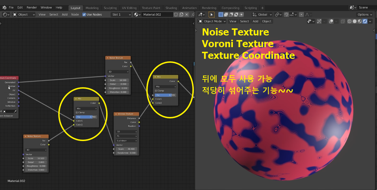Choose Intersect selection mode icon
377x190 pixels.
(241, 15)
